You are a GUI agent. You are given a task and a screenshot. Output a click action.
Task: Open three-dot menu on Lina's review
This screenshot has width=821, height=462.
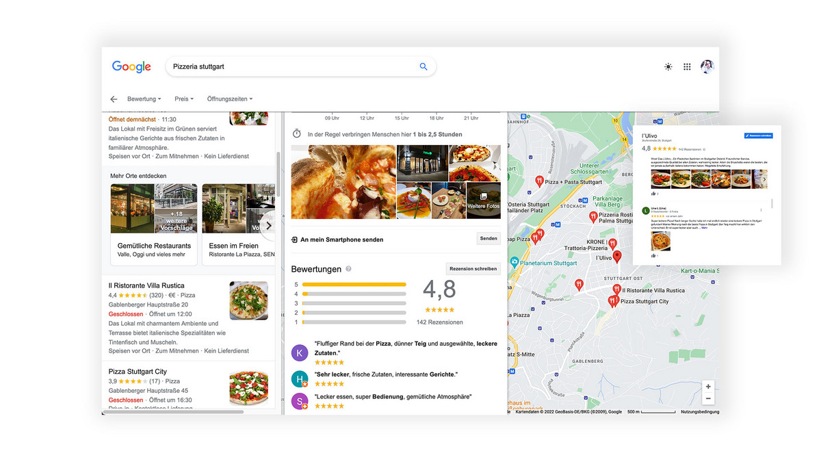tap(761, 209)
